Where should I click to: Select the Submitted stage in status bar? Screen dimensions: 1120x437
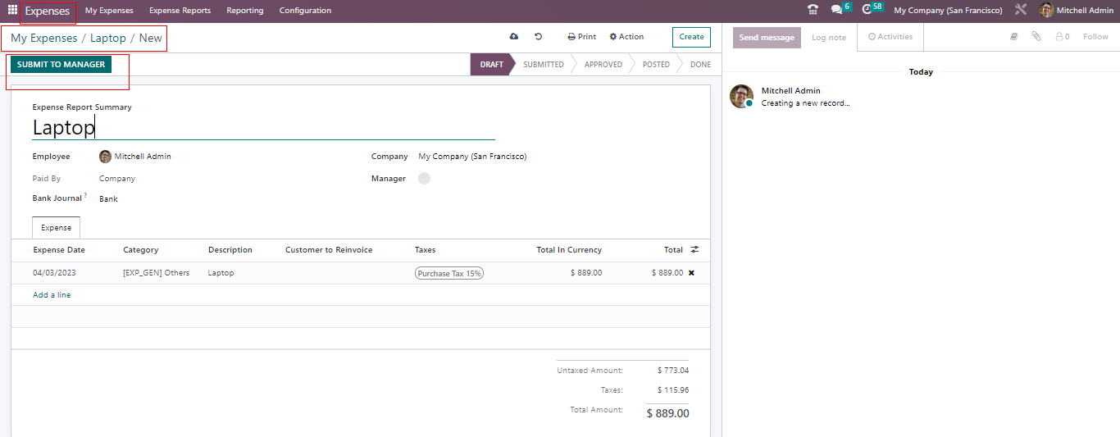click(543, 65)
